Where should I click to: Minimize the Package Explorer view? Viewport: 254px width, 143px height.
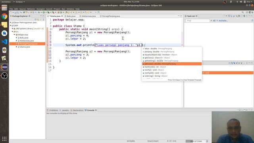(x=41, y=16)
